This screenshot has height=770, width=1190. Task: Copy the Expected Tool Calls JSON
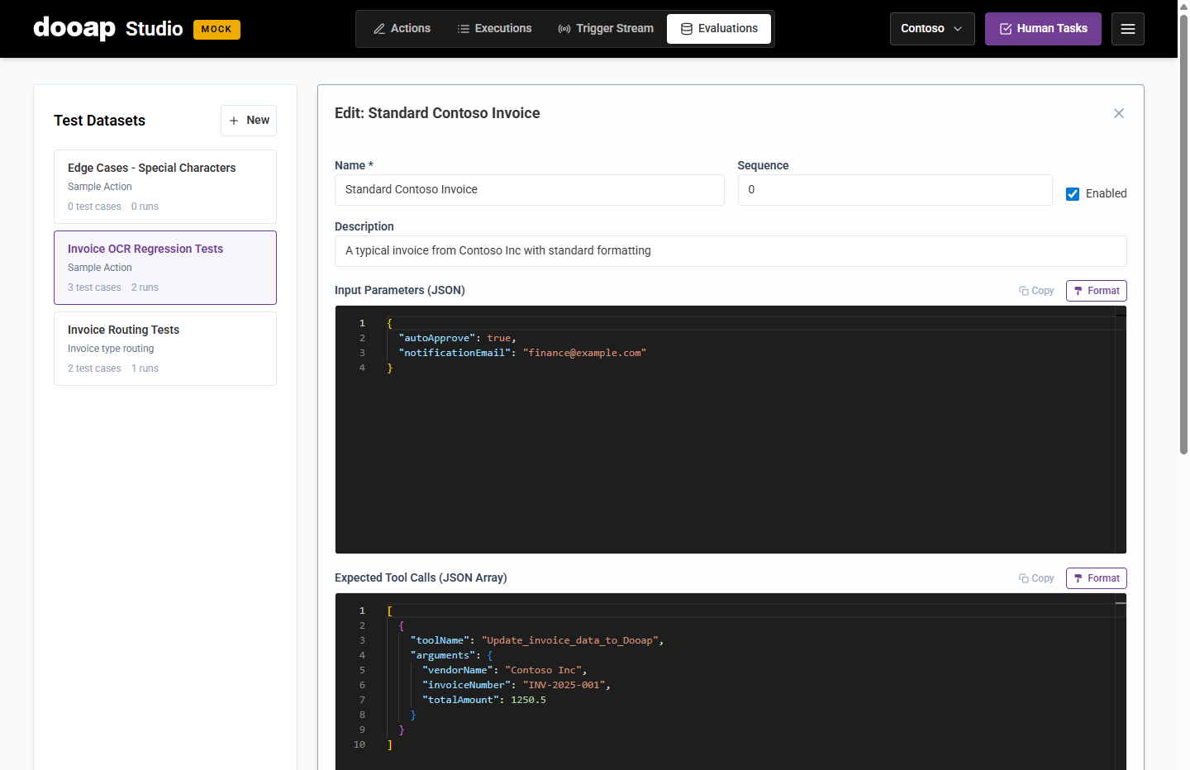pos(1036,578)
